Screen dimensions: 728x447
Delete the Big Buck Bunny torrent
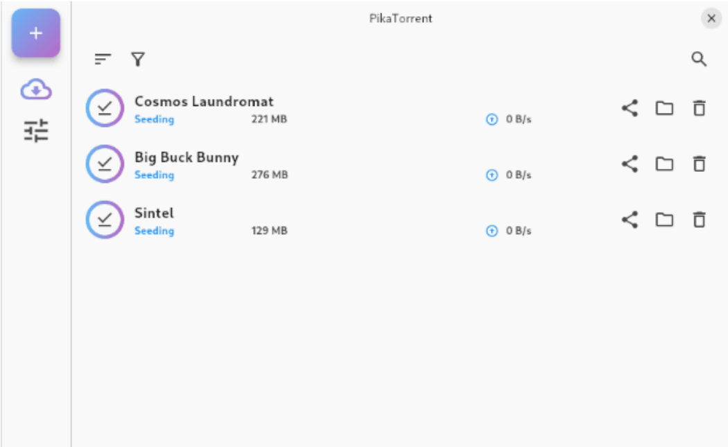click(x=699, y=164)
